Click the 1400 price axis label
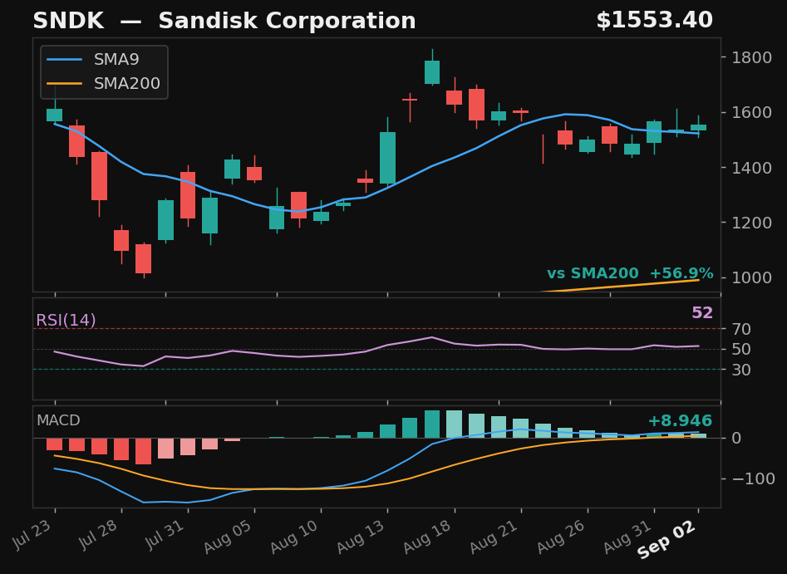The height and width of the screenshot is (574, 787). pyautogui.click(x=751, y=168)
